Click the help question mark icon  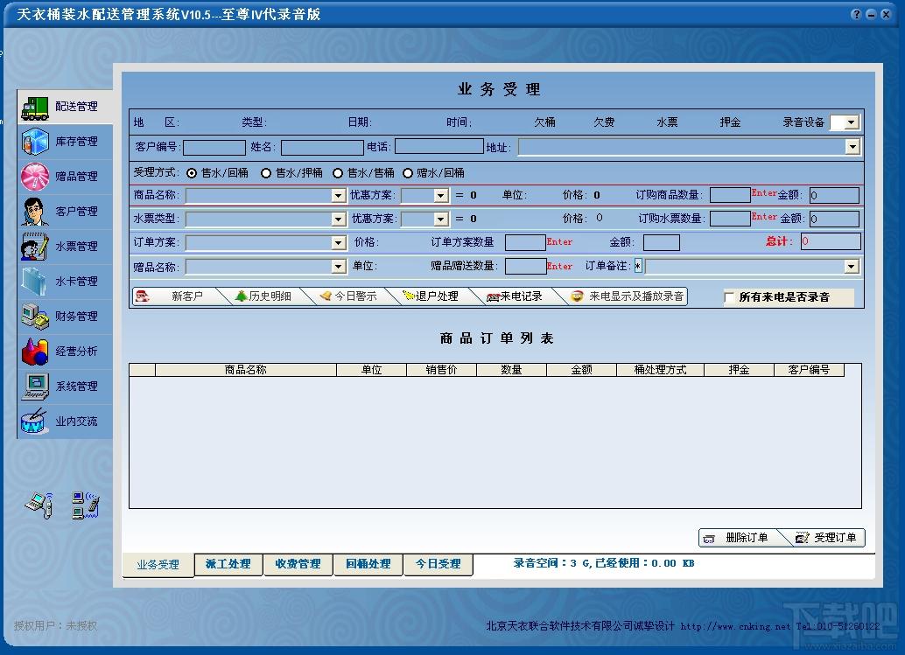click(x=856, y=14)
